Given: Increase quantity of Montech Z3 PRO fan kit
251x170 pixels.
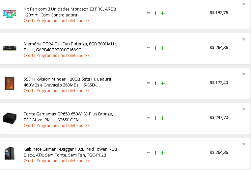Looking at the screenshot, I should pyautogui.click(x=163, y=13).
